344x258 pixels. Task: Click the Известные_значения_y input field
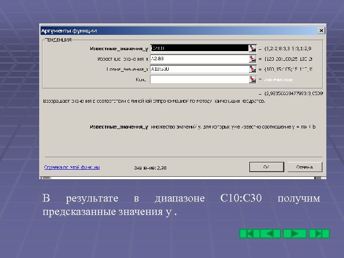pos(199,48)
